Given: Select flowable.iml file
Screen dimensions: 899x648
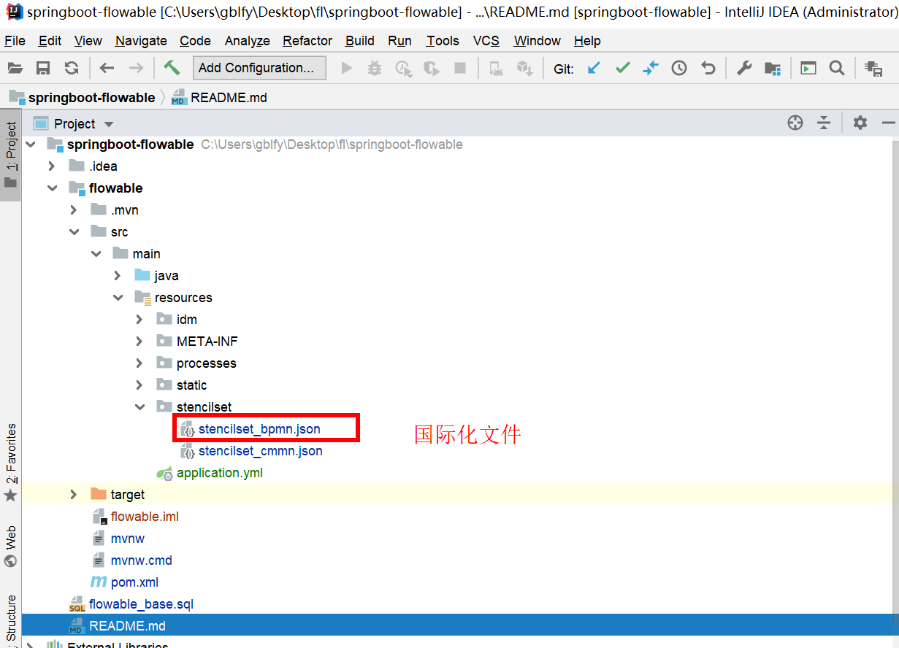Looking at the screenshot, I should 145,517.
